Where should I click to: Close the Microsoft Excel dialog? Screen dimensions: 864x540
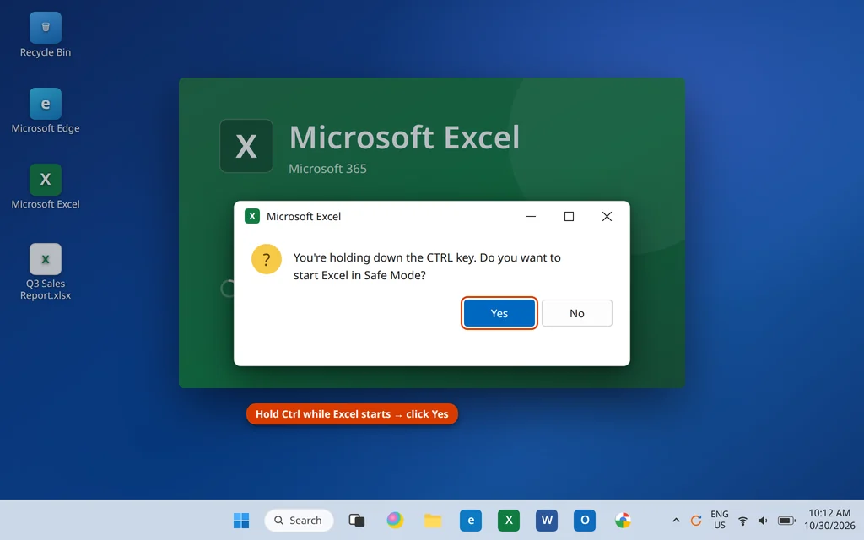pyautogui.click(x=607, y=217)
